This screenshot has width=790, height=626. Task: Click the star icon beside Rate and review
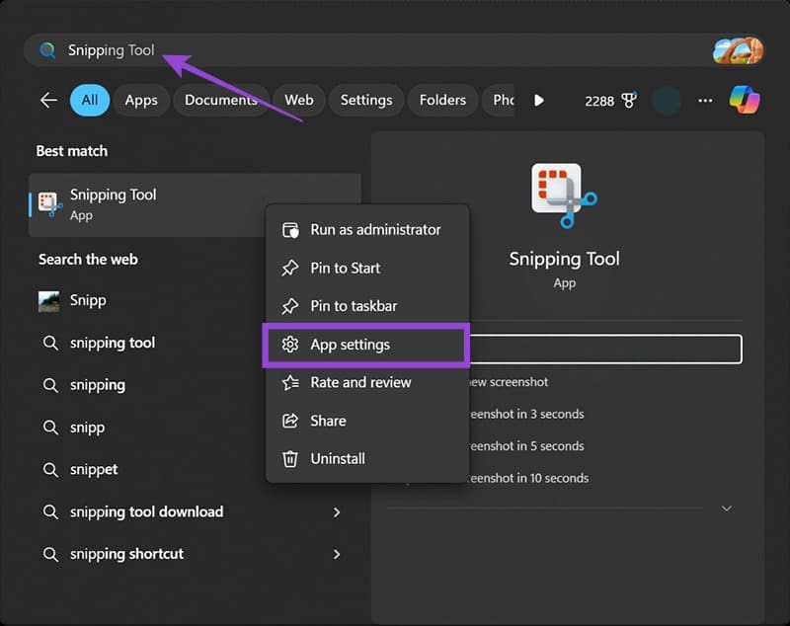290,383
